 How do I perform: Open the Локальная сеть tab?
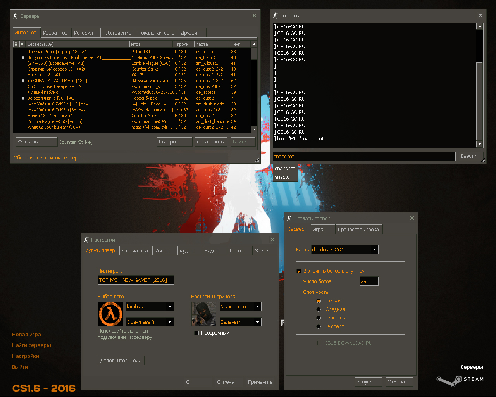click(156, 33)
